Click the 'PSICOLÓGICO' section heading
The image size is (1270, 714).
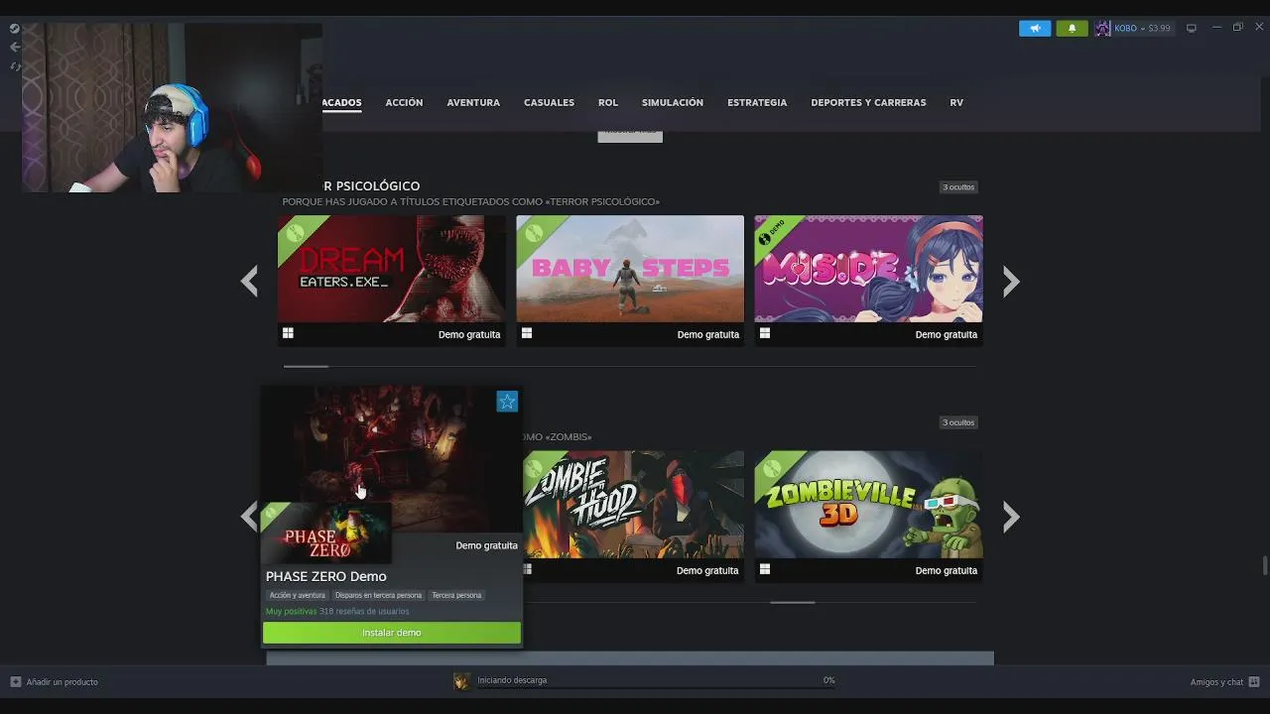point(378,185)
